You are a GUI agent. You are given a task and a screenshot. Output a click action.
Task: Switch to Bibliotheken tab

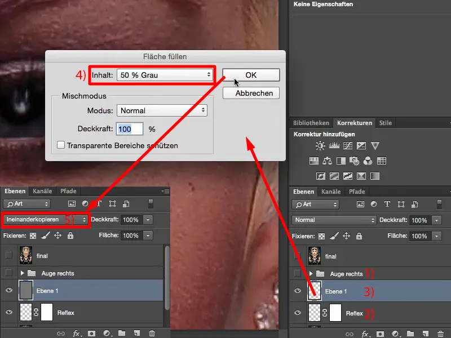[311, 123]
